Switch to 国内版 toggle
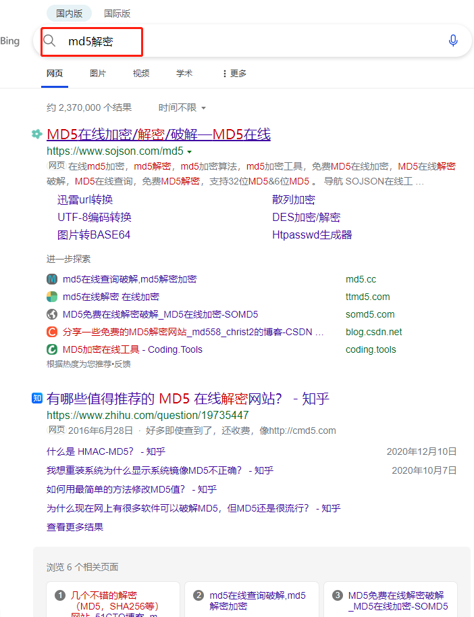This screenshot has height=617, width=474. (x=69, y=14)
